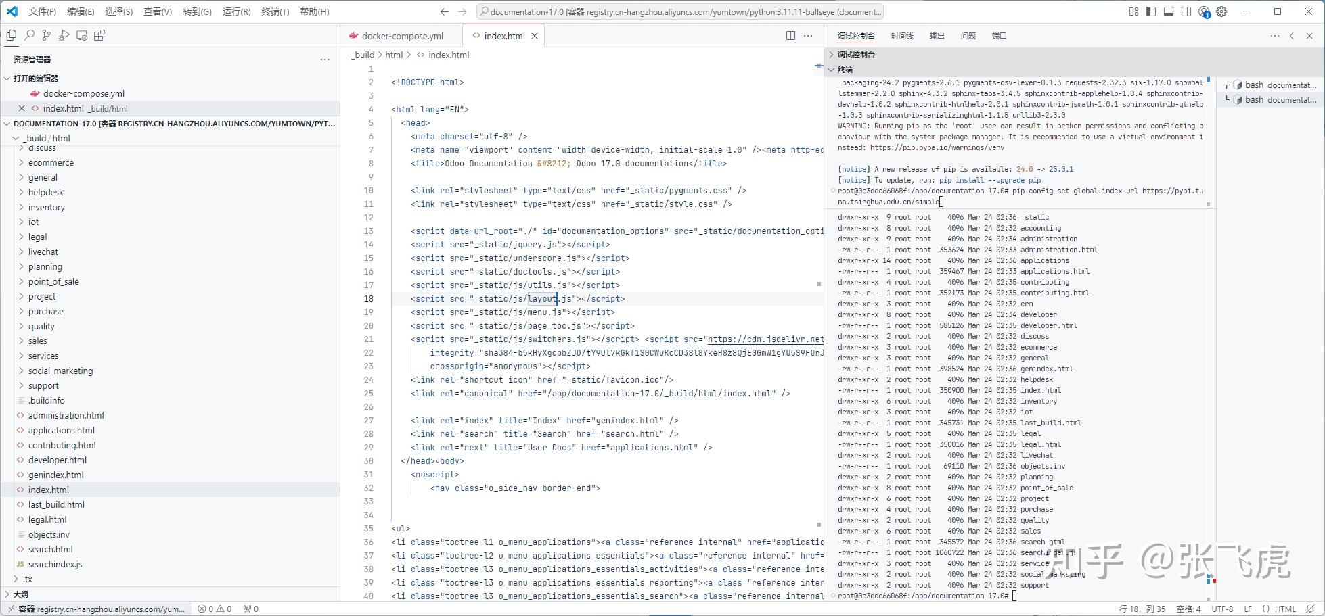Toggle notifications bell in status bar

pyautogui.click(x=1311, y=609)
